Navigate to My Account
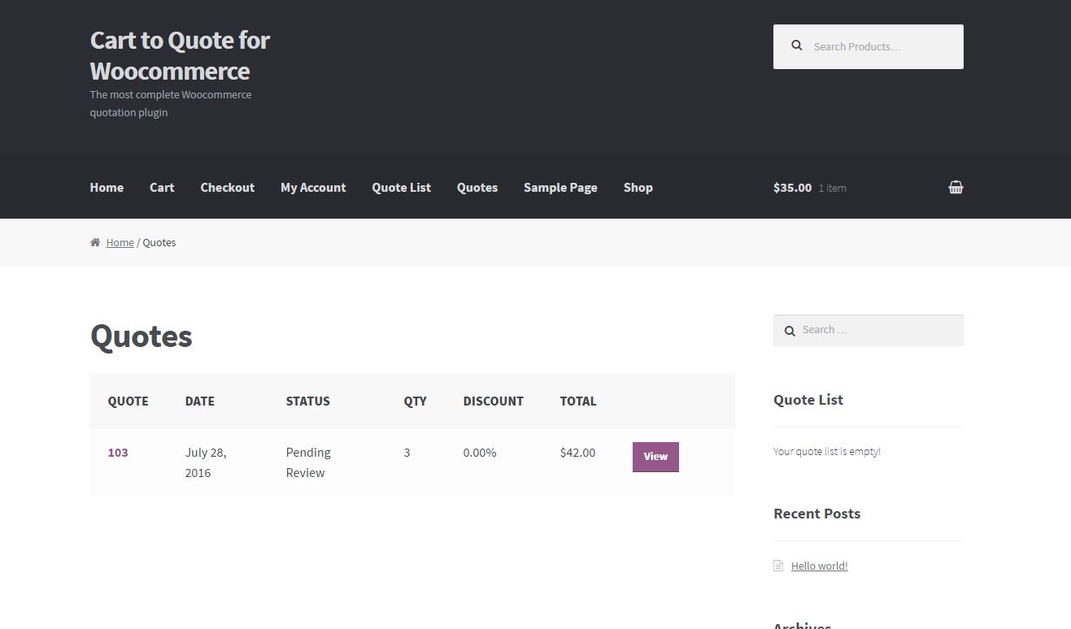 (313, 187)
